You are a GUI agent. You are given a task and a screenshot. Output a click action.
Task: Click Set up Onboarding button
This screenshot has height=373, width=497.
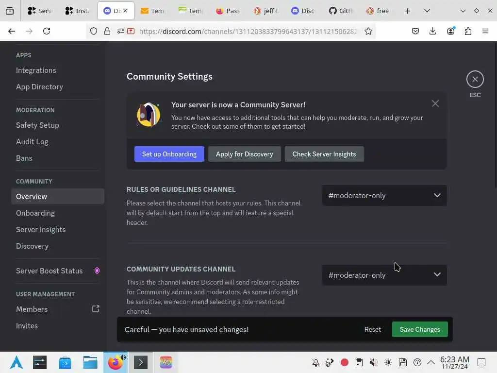[x=169, y=154]
